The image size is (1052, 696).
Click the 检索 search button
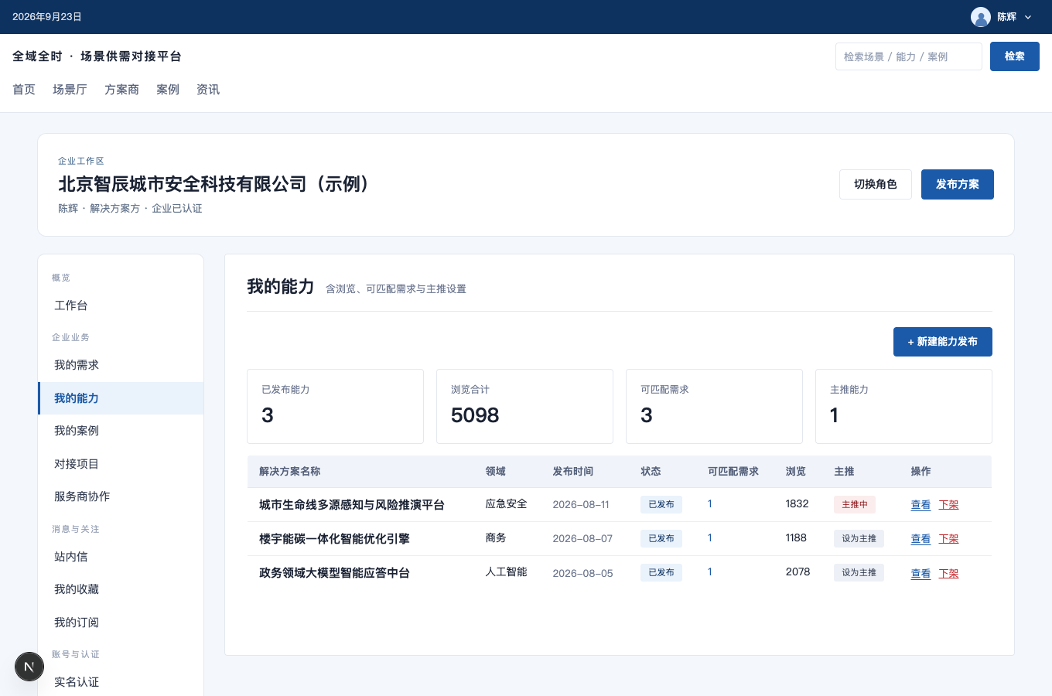click(x=1015, y=56)
